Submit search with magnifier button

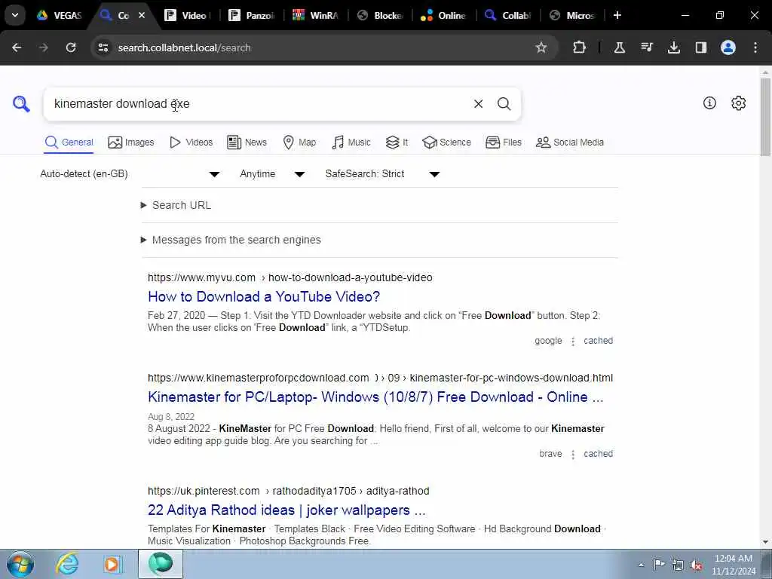pyautogui.click(x=504, y=104)
